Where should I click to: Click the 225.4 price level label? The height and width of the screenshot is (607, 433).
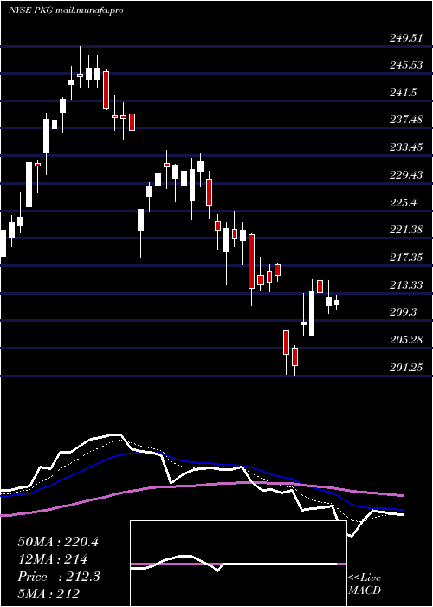pyautogui.click(x=404, y=202)
